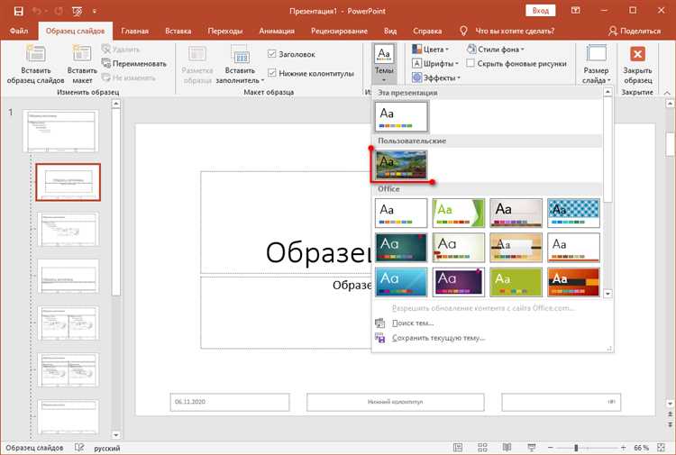This screenshot has width=676, height=455.
Task: Click the Close Master View icon
Action: click(x=638, y=55)
